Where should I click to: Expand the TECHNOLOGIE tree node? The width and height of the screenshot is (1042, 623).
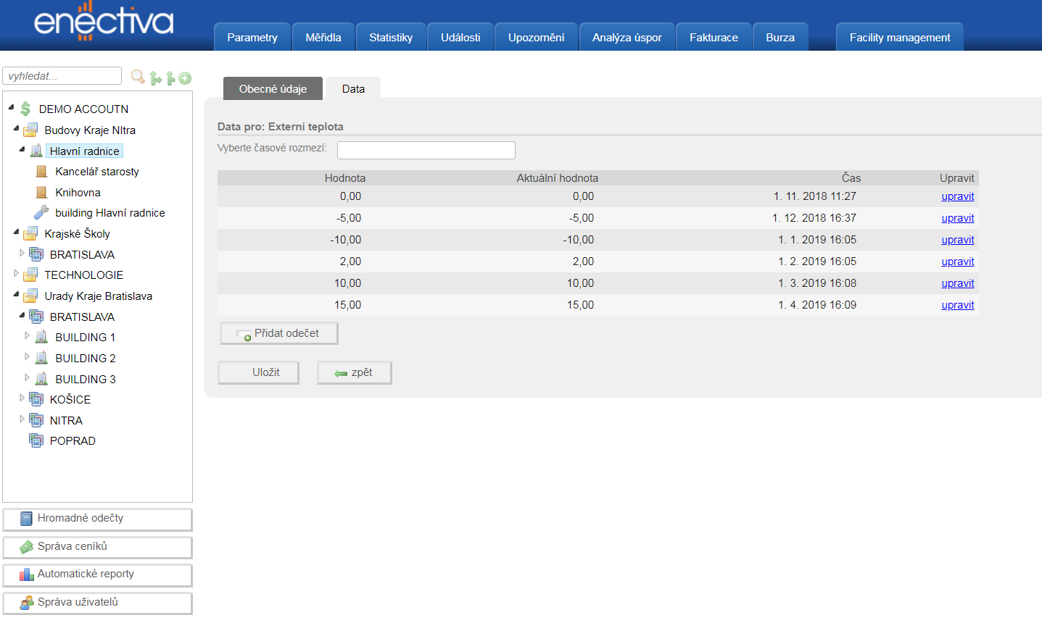tap(16, 274)
